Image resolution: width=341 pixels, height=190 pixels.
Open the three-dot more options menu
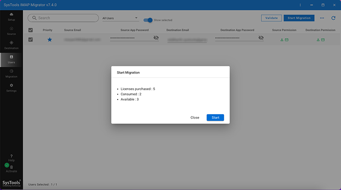pyautogui.click(x=322, y=18)
